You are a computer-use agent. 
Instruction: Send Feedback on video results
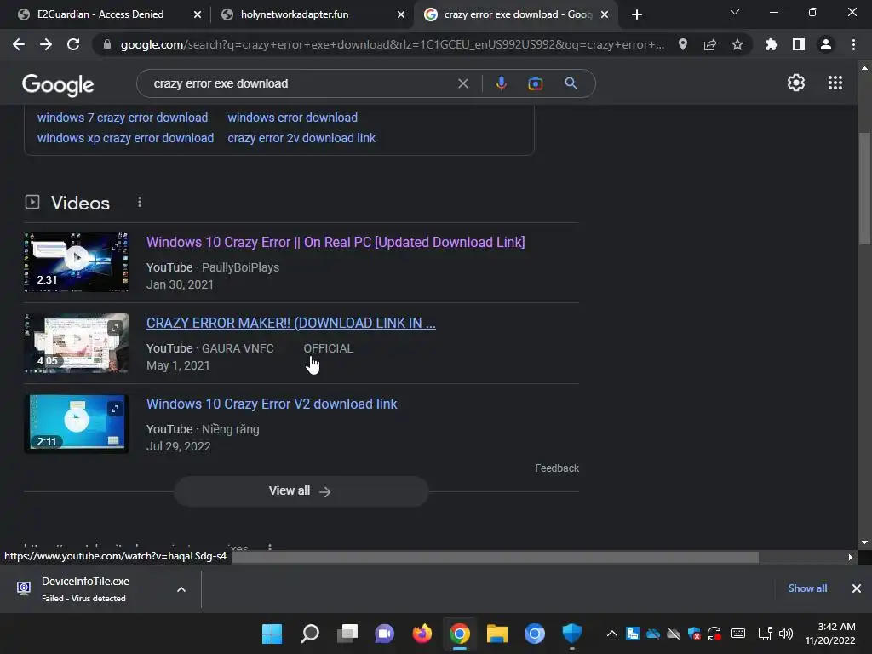[557, 468]
